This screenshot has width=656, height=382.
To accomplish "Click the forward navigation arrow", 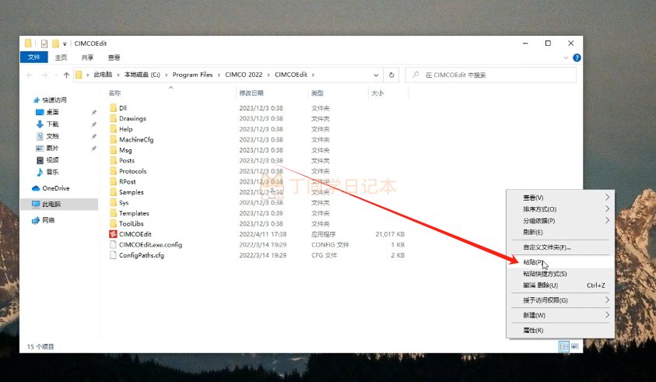I will click(44, 75).
